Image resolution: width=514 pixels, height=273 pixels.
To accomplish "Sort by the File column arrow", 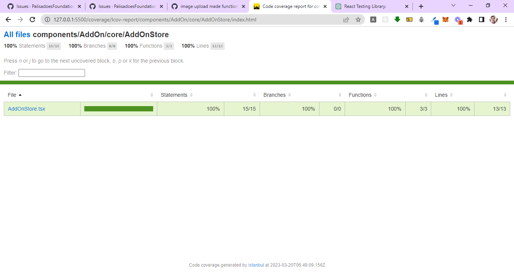I will click(x=21, y=95).
